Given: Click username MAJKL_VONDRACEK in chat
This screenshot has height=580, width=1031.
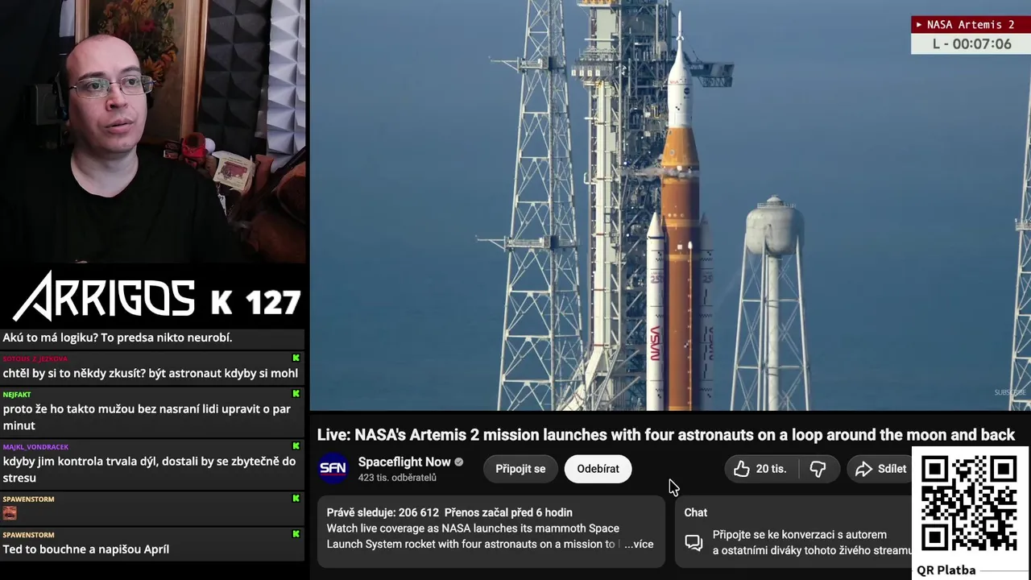Looking at the screenshot, I should 35,447.
